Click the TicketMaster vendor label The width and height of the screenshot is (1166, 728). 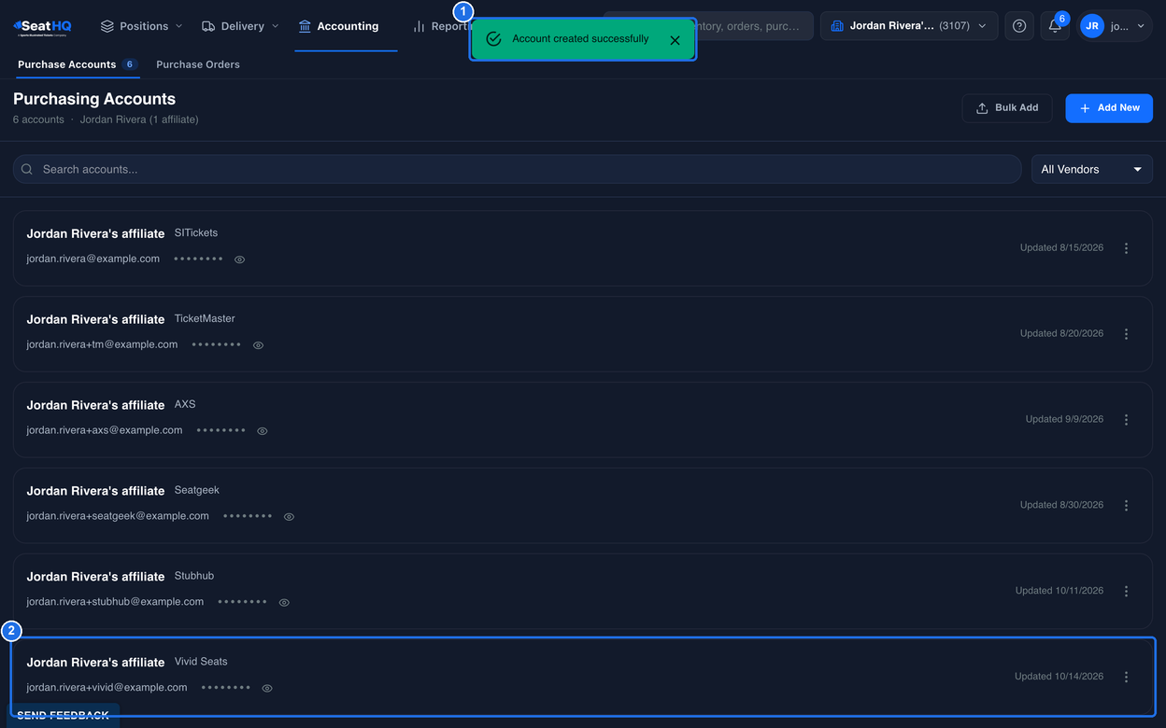(x=205, y=319)
